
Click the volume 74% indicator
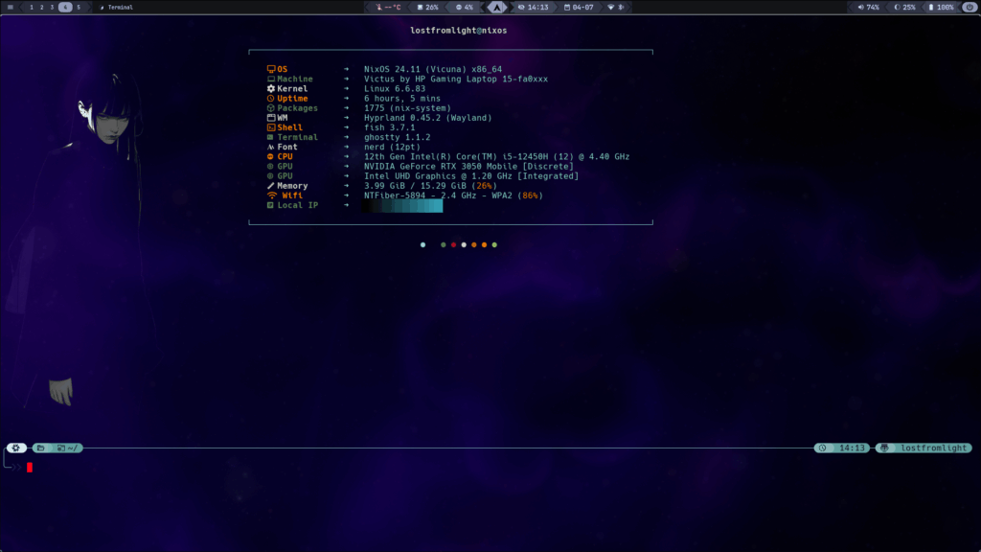[868, 7]
